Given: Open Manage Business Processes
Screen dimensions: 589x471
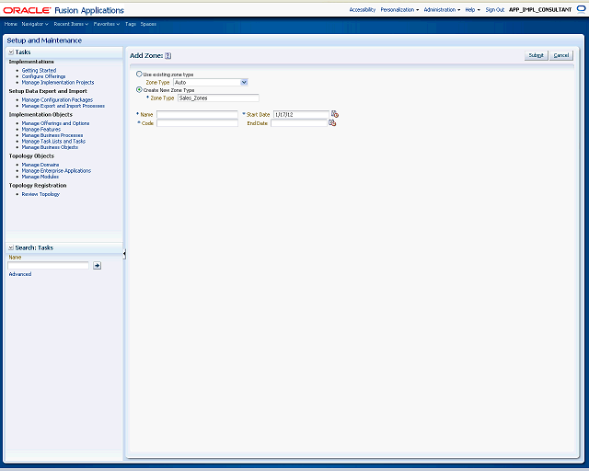Looking at the screenshot, I should coord(52,135).
